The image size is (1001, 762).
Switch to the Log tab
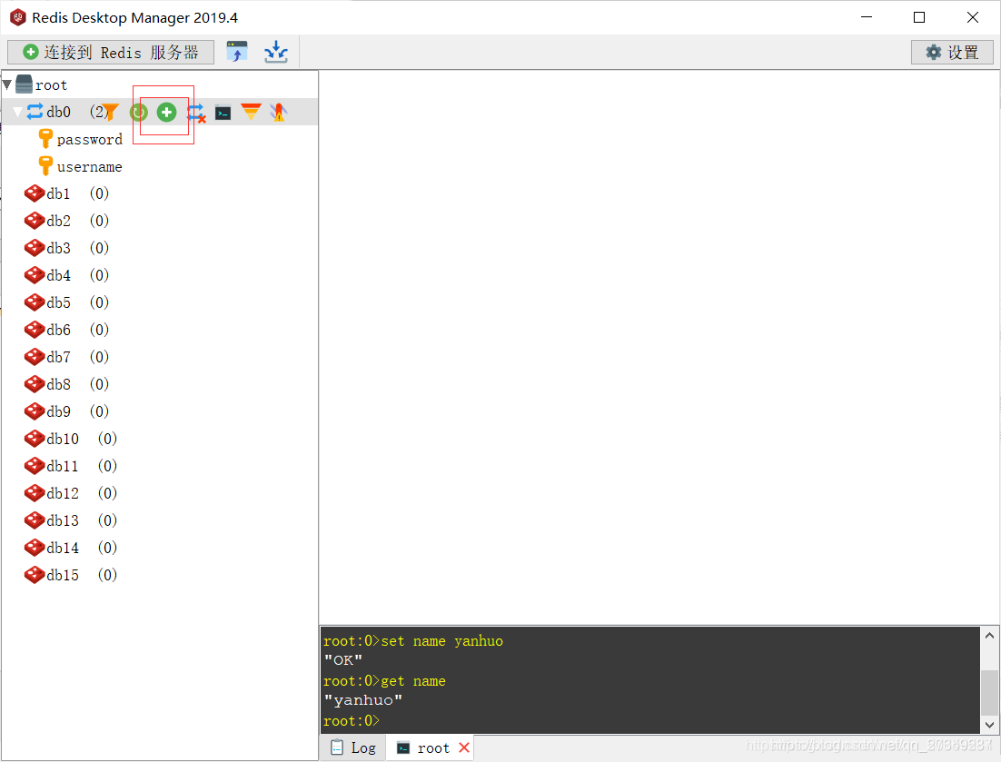click(353, 748)
